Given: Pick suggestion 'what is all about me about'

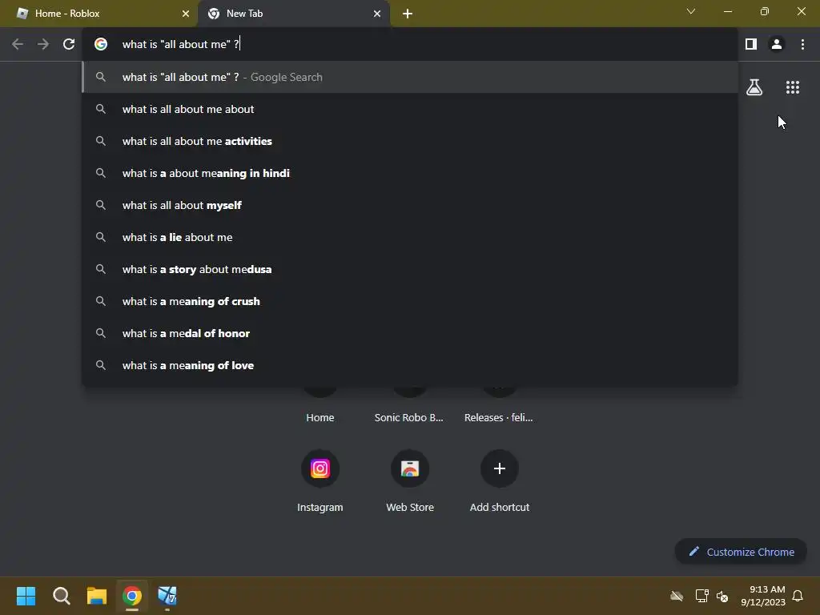Looking at the screenshot, I should (410, 109).
